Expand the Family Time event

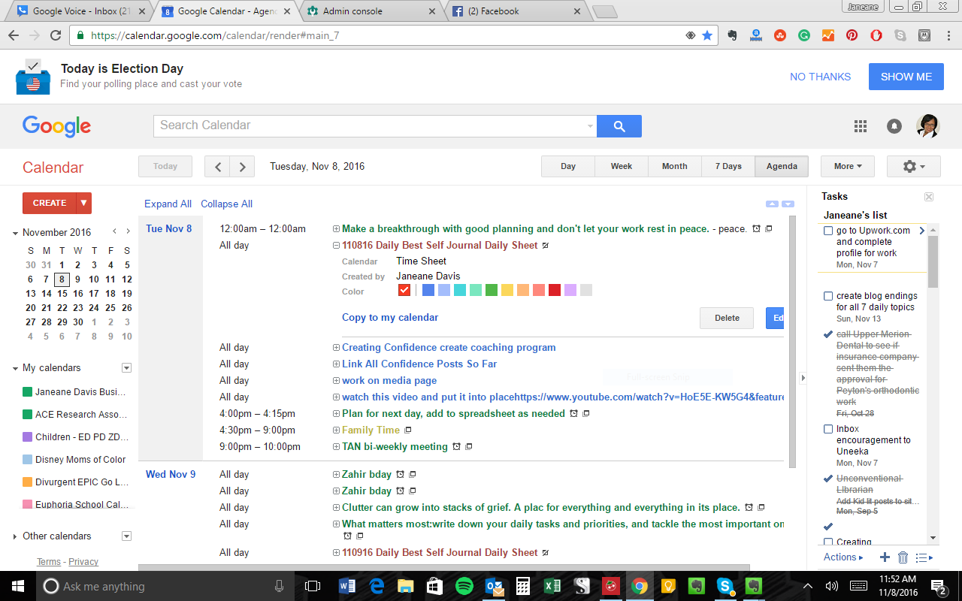(x=336, y=430)
